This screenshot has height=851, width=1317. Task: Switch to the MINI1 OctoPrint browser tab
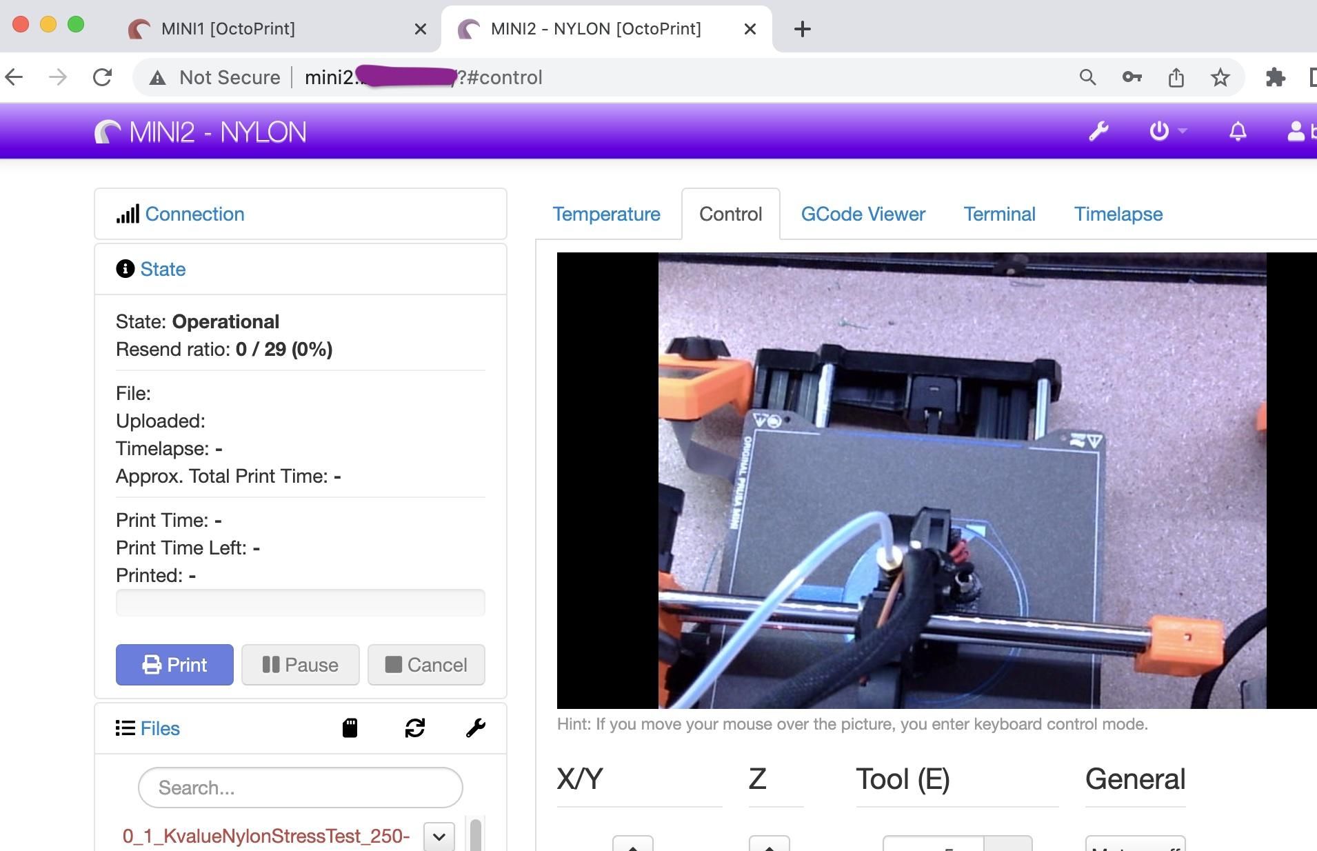(228, 28)
